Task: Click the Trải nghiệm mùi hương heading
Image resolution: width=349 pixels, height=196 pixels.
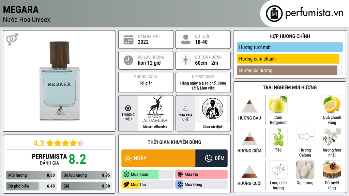Action: 290,87
